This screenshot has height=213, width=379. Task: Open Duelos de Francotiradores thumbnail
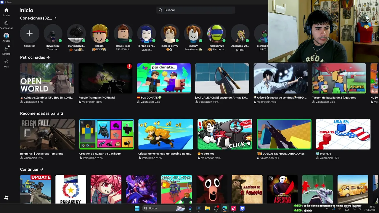click(x=284, y=134)
